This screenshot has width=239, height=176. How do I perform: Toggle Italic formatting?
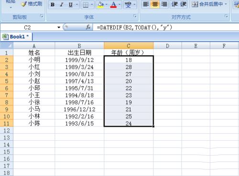click(x=61, y=5)
